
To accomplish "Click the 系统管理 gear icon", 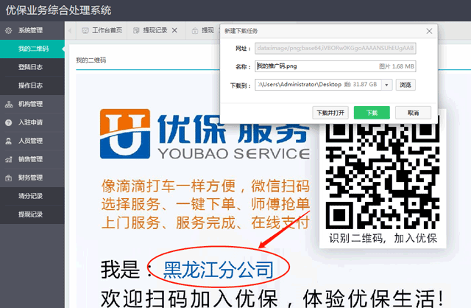I will (x=8, y=30).
